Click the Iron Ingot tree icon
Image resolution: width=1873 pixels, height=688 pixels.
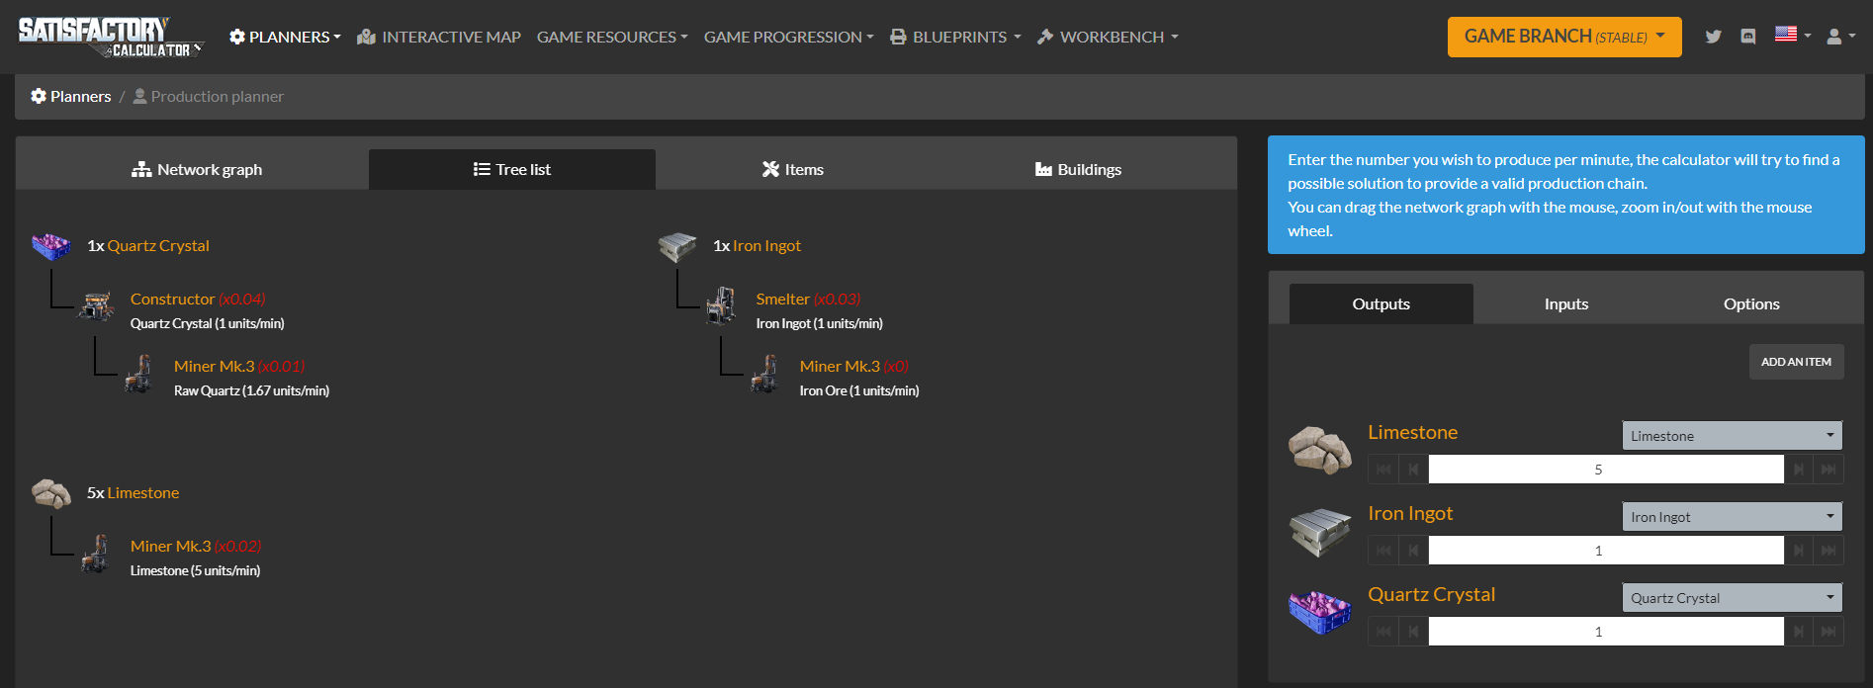[x=677, y=246]
